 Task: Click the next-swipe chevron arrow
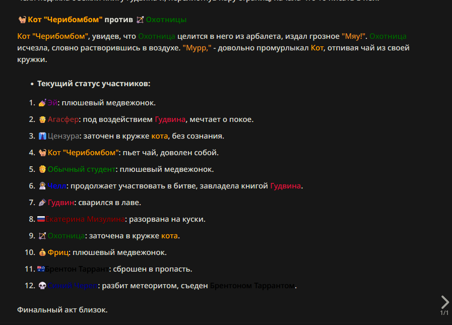pos(445,302)
